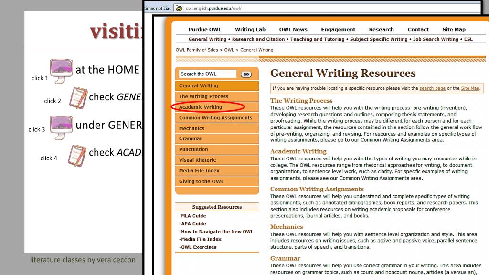Choose General Writing in the sidebar menu
Image resolution: width=489 pixels, height=275 pixels.
(x=217, y=86)
